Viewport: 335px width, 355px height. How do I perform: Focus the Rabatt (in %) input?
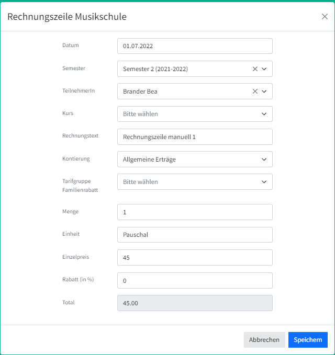195,281
